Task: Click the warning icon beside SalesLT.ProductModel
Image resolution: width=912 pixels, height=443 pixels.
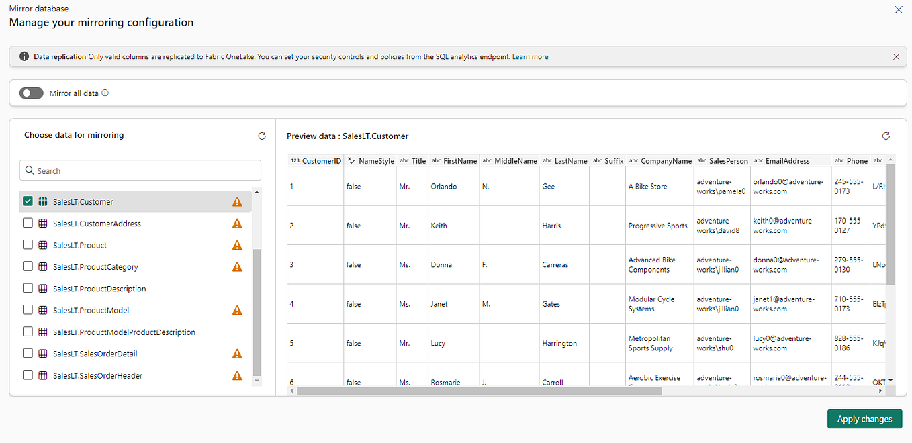Action: click(237, 310)
